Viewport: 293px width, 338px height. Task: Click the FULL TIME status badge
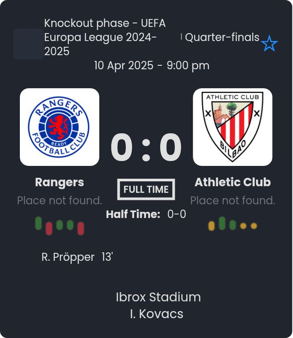click(146, 189)
